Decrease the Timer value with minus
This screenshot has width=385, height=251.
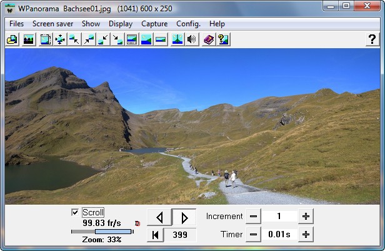(253, 235)
